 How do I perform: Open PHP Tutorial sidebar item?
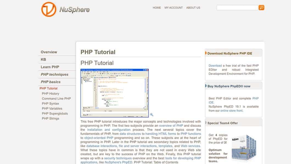[48, 89]
